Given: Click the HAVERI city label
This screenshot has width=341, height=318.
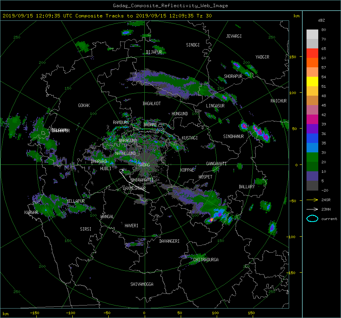Looking at the screenshot, I should coord(131,226).
